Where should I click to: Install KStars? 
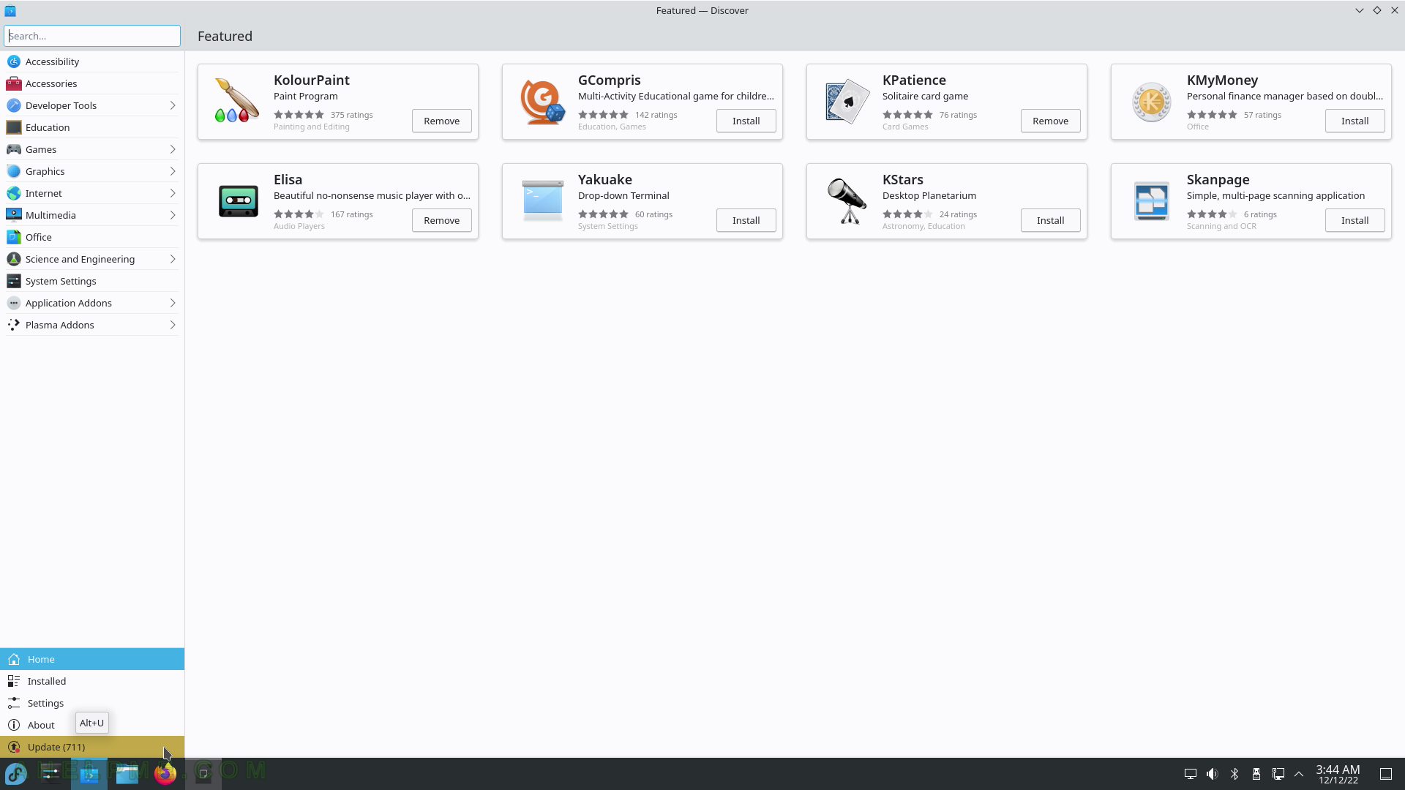click(1050, 220)
